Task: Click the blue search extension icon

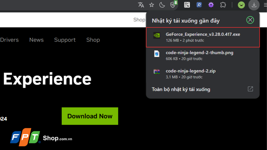Action: (x=199, y=5)
